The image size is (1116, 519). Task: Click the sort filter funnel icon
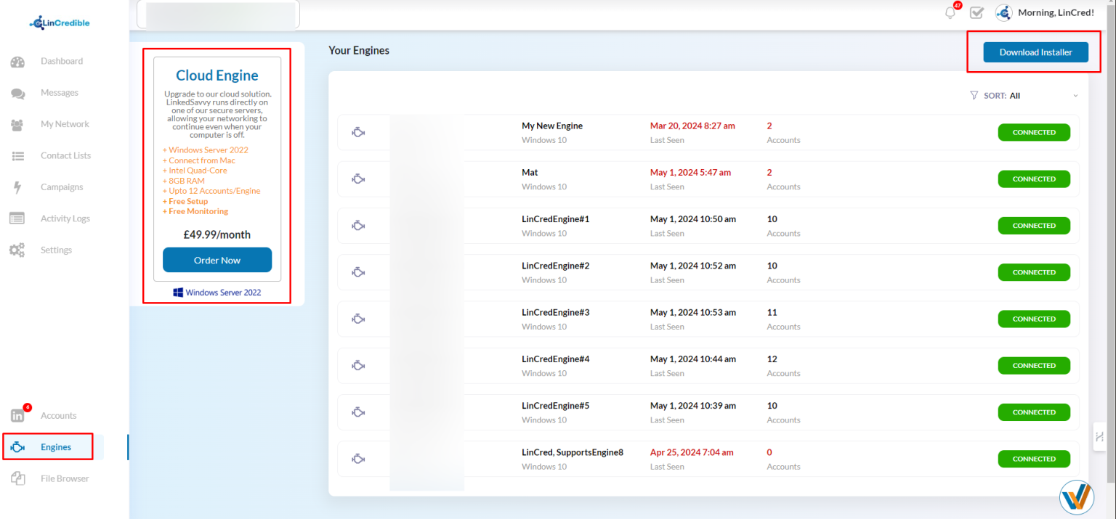coord(974,95)
